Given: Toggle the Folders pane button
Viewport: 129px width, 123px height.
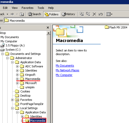Looking at the screenshot, I should pyautogui.click(x=51, y=14).
